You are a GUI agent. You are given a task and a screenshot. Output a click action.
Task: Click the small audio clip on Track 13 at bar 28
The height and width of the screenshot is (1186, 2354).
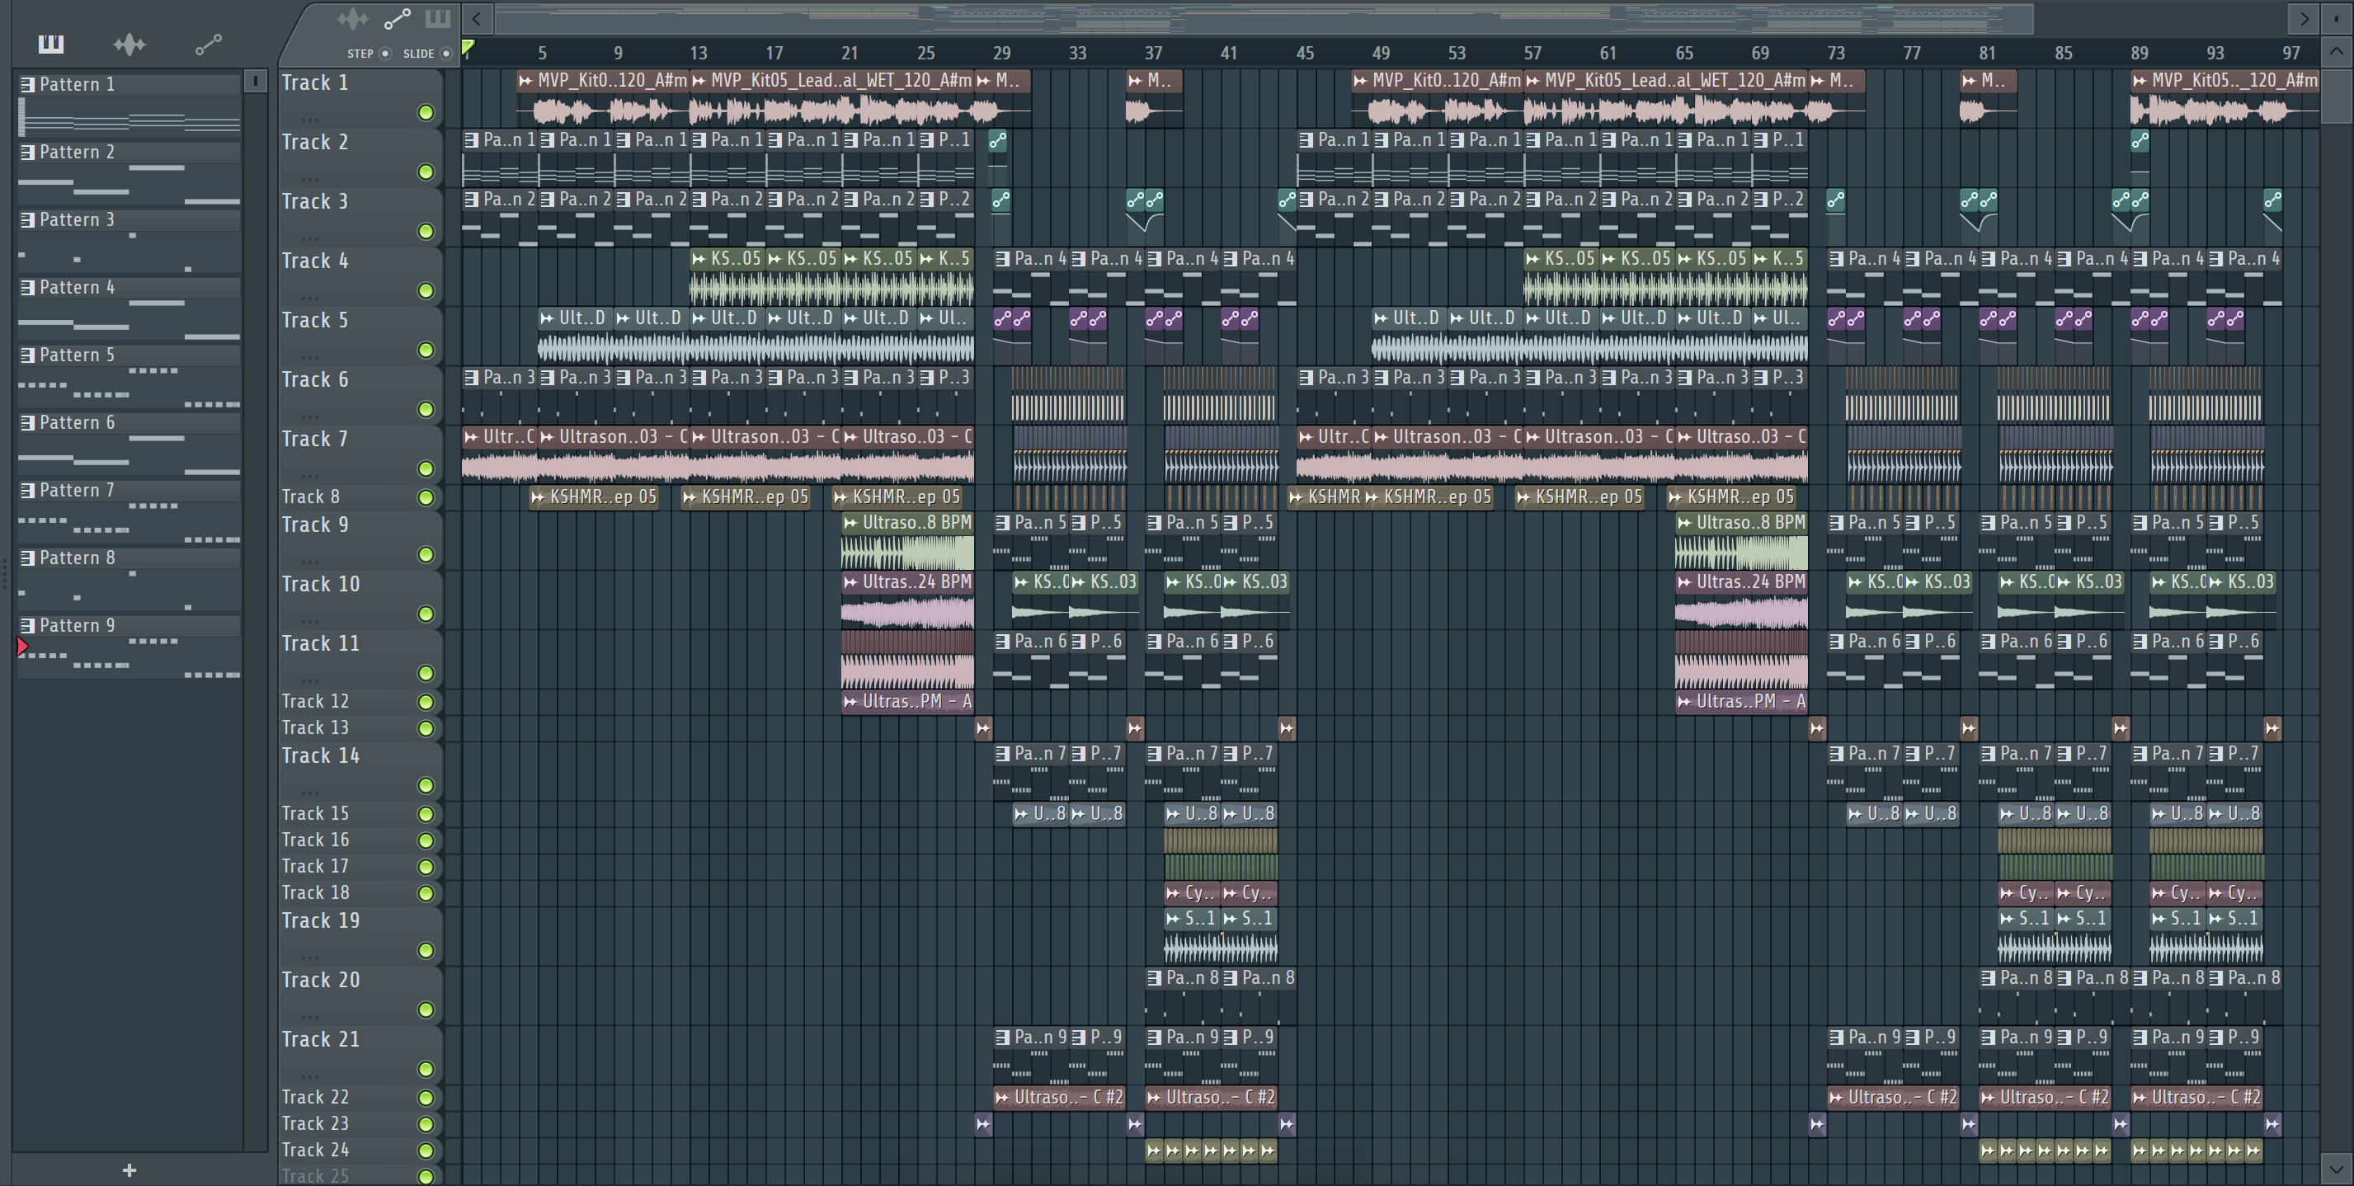click(x=983, y=728)
